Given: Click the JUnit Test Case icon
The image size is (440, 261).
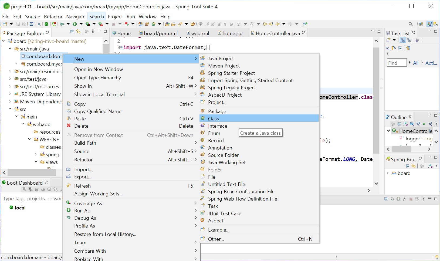Looking at the screenshot, I should point(203,213).
